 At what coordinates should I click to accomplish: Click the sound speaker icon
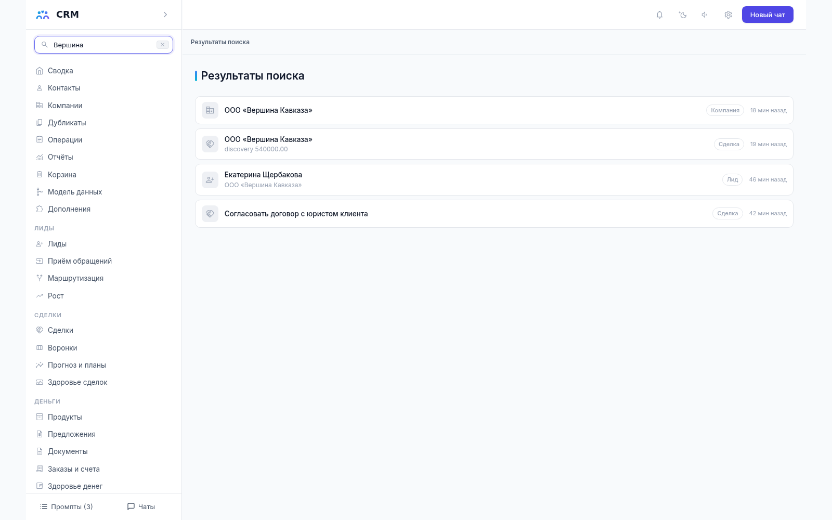(x=705, y=15)
